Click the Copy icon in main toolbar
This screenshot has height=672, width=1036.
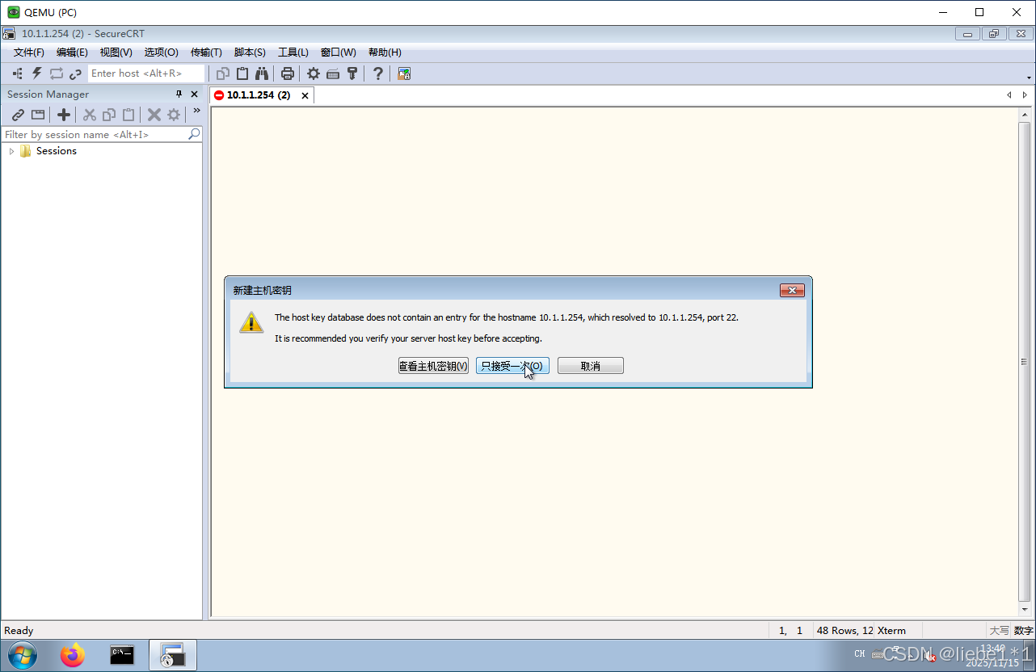(x=223, y=73)
